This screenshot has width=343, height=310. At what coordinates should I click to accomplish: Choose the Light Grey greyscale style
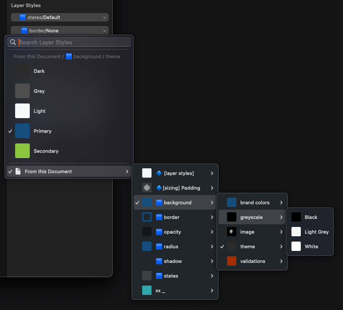310,232
